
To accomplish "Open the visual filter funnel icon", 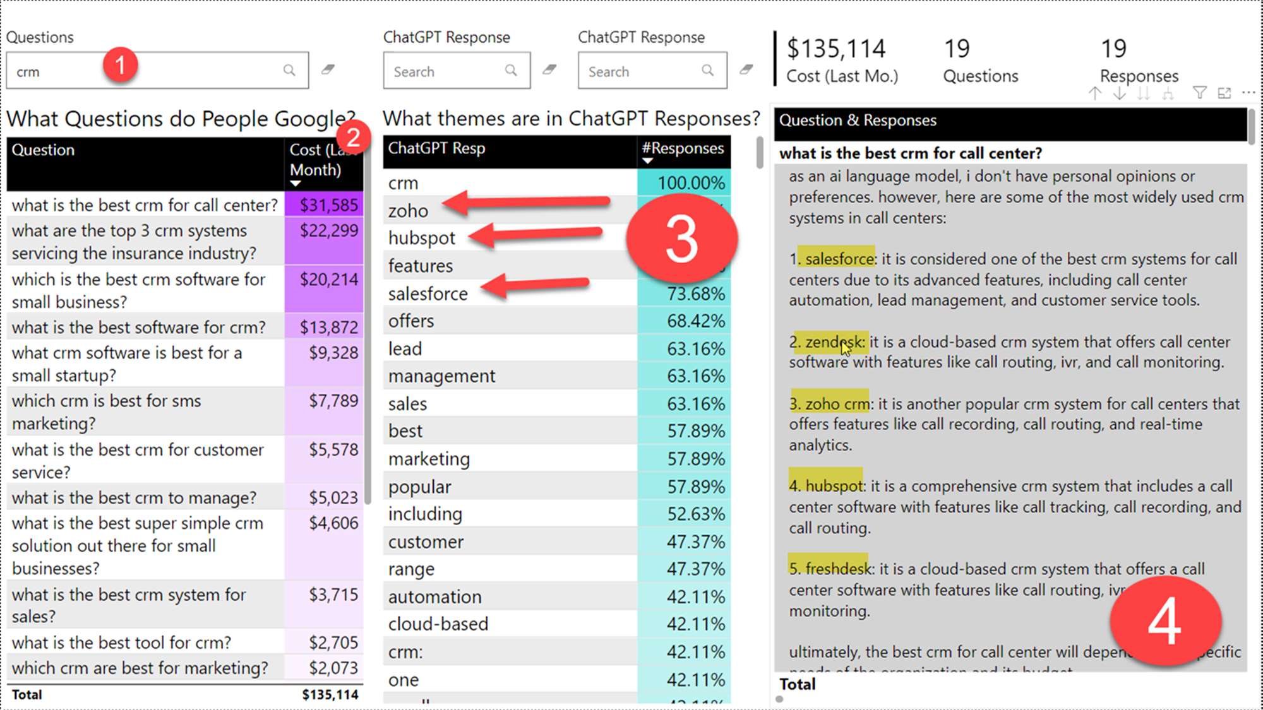I will click(1200, 93).
